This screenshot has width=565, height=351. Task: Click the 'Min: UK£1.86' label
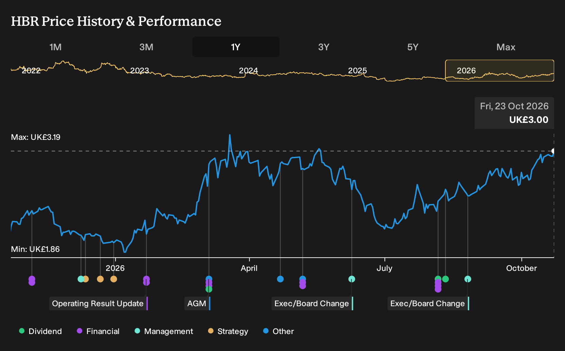pos(35,249)
